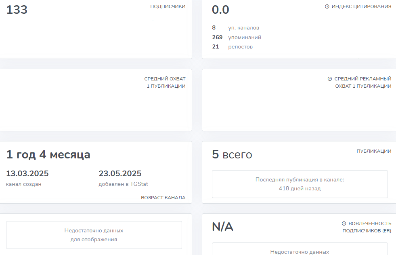Click the ВОВЛЕЧЕННОСТЬ ПОДПИСЧИКОВ (ER) label
This screenshot has height=255, width=396.
click(367, 227)
